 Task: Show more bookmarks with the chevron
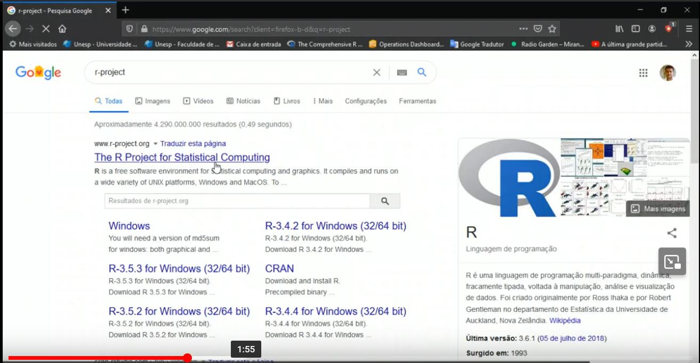(688, 45)
